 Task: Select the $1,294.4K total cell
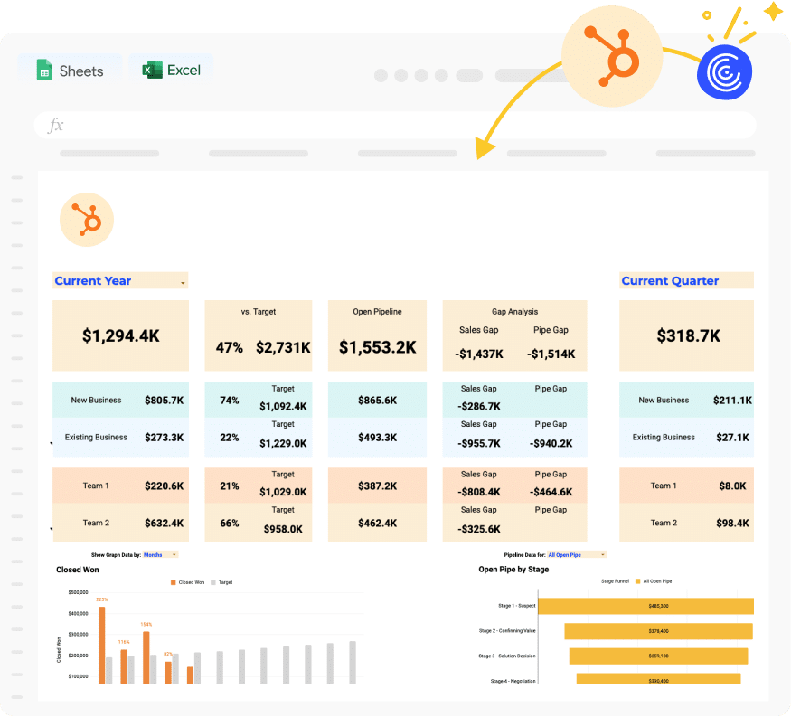tap(121, 336)
